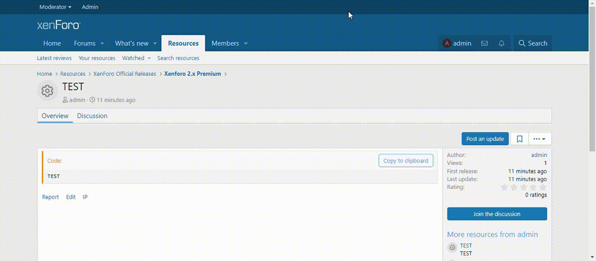The image size is (596, 261).
Task: Click the bookmark icon button
Action: click(x=520, y=139)
